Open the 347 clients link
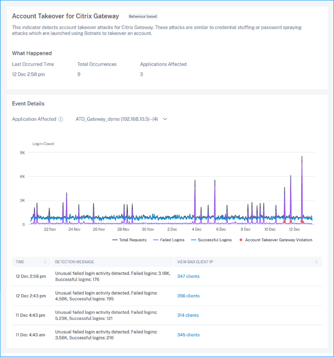This screenshot has height=357, width=334. coord(188,276)
